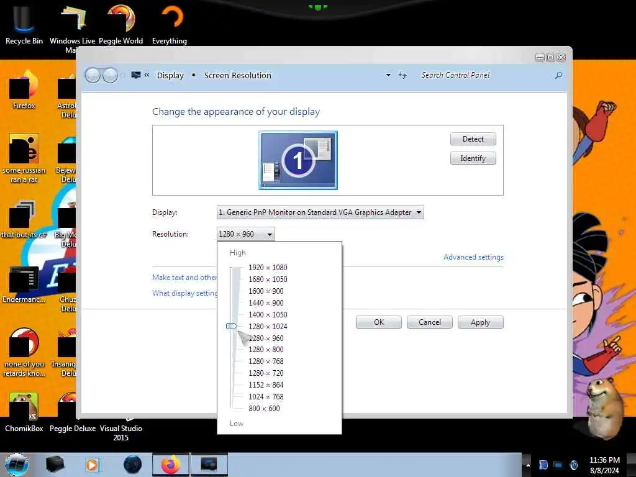Choose 1280 × 800 resolution
Viewport: 636px width, 477px height.
tap(266, 350)
